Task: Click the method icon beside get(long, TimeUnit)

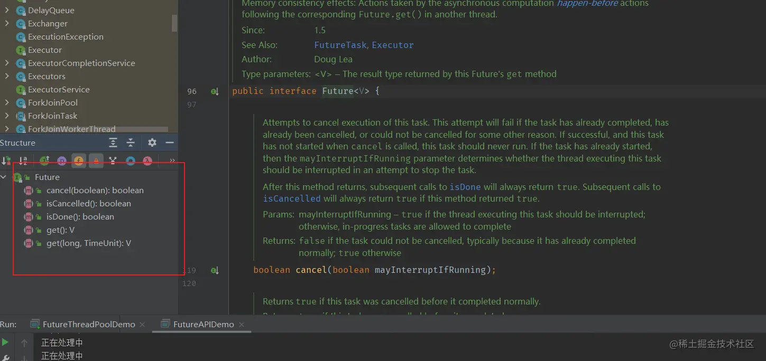Action: pos(29,243)
